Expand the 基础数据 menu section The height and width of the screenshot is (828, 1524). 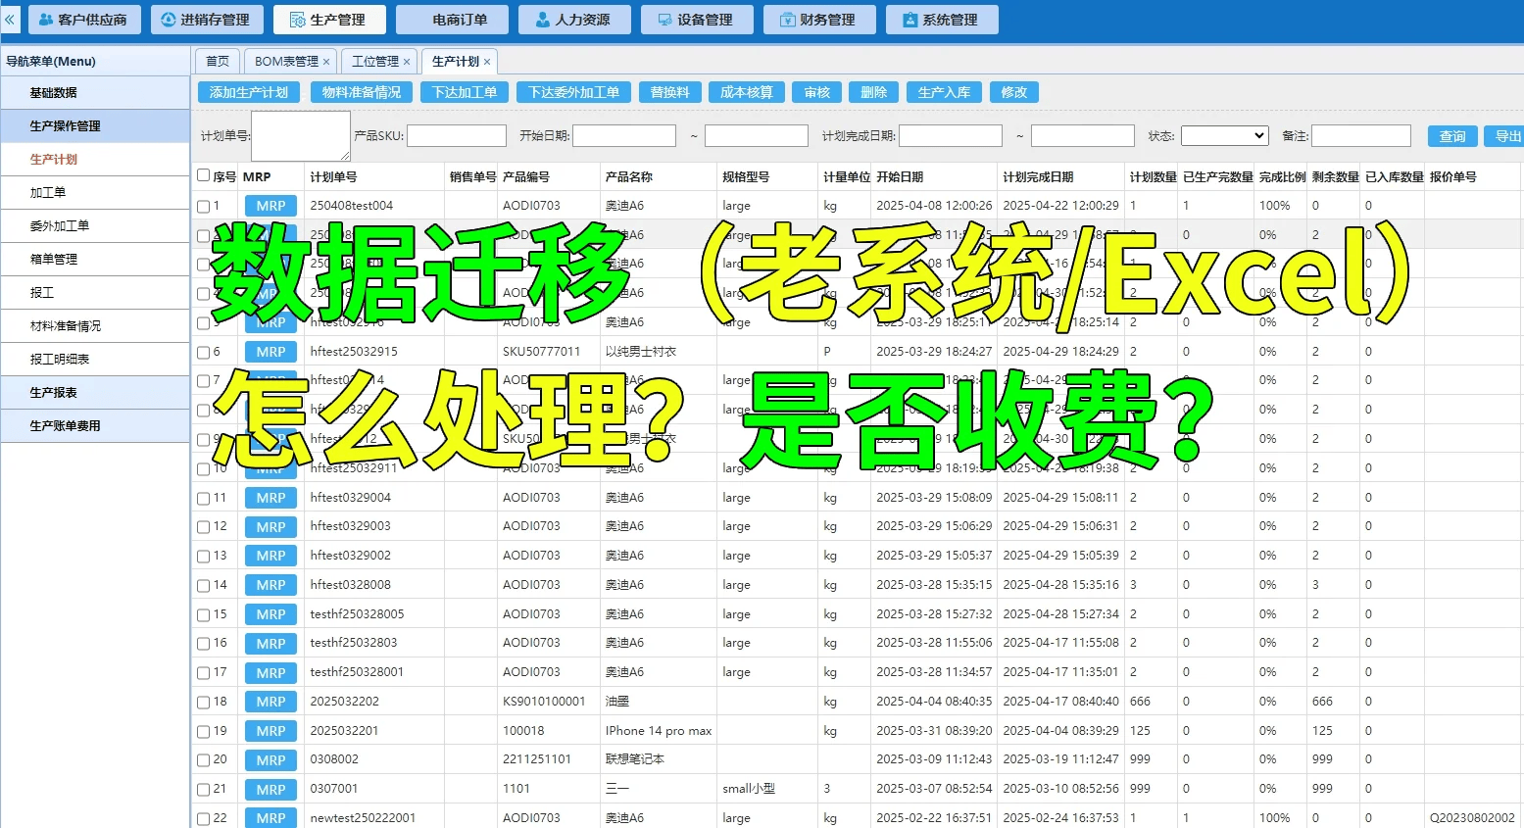point(95,93)
